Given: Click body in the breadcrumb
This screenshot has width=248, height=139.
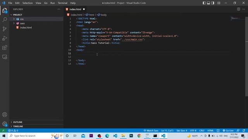Looking at the screenshot, I should click(103, 15).
